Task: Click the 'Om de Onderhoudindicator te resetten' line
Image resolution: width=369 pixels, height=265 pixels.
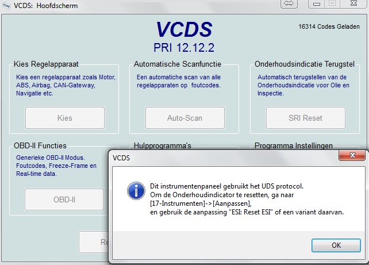Action: tap(222, 195)
